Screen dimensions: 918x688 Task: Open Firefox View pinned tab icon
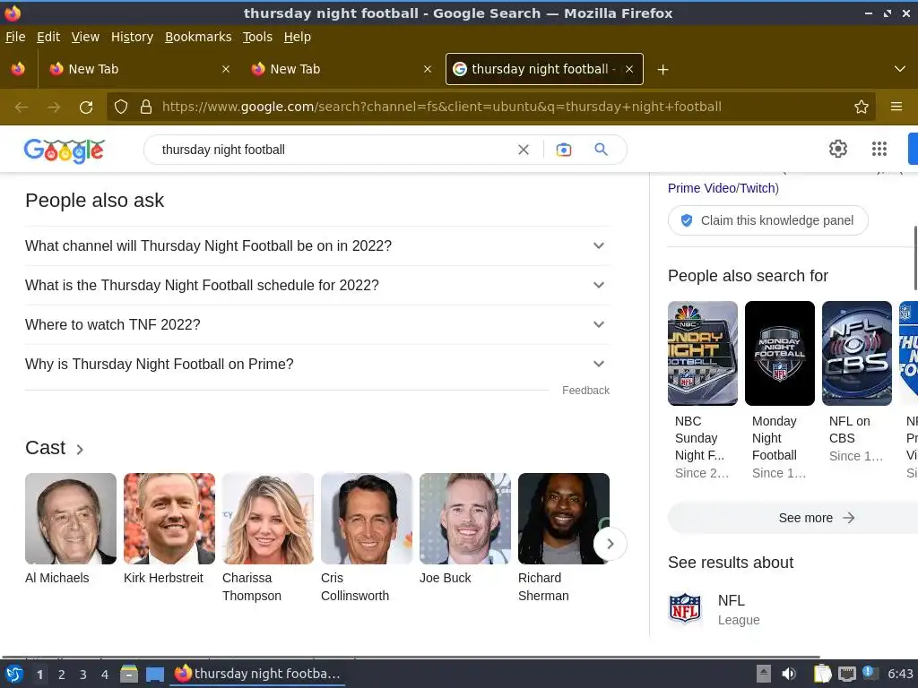click(x=18, y=69)
